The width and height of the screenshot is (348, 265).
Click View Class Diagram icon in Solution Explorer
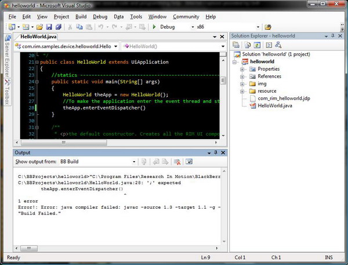pyautogui.click(x=278, y=45)
